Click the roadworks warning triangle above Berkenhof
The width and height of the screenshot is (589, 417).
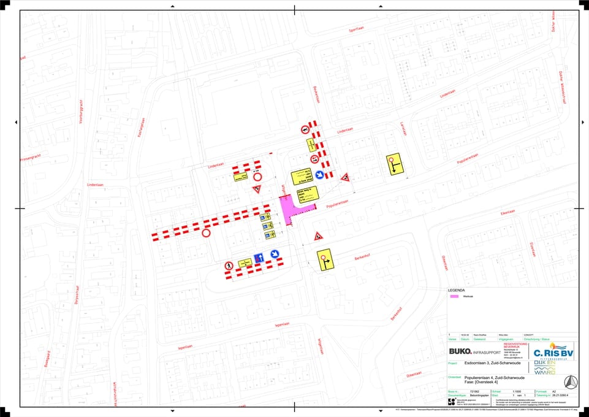tap(319, 237)
